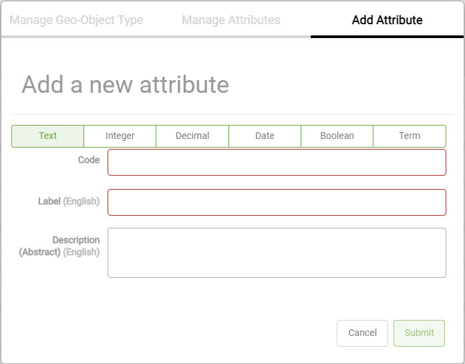Click the "Add a new attribute" heading
The image size is (465, 364).
point(126,85)
